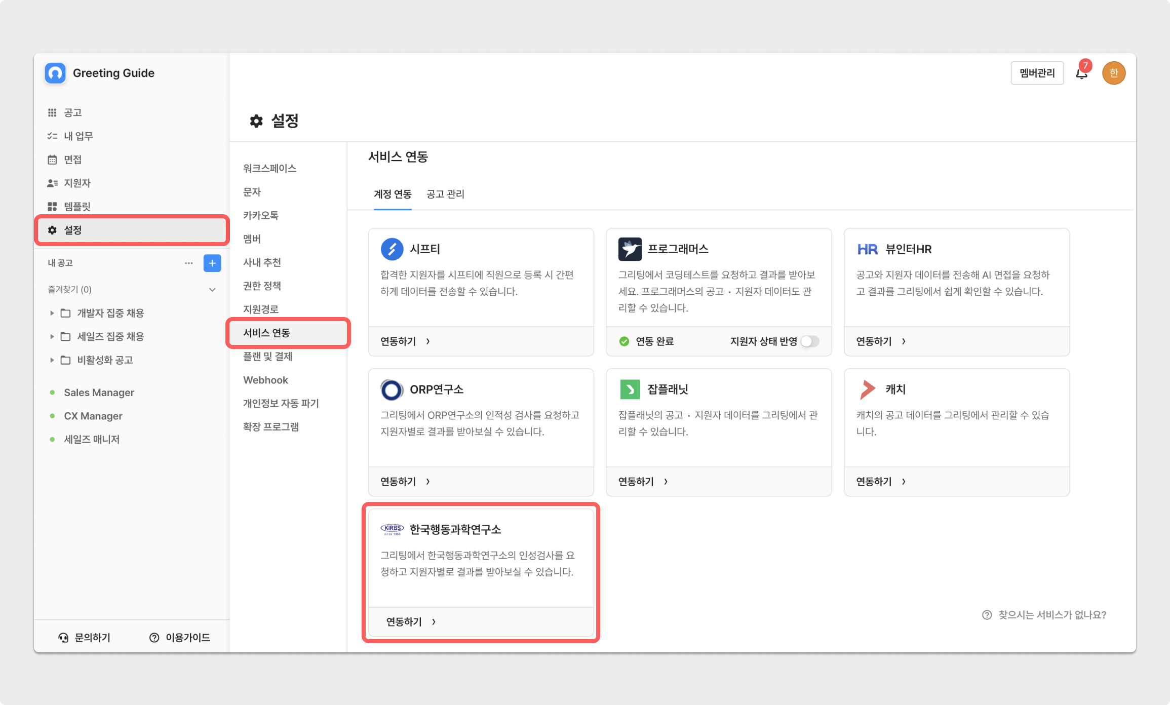This screenshot has height=705, width=1170.
Task: Expand the 비활성화 공고 folder arrow
Action: [x=52, y=360]
